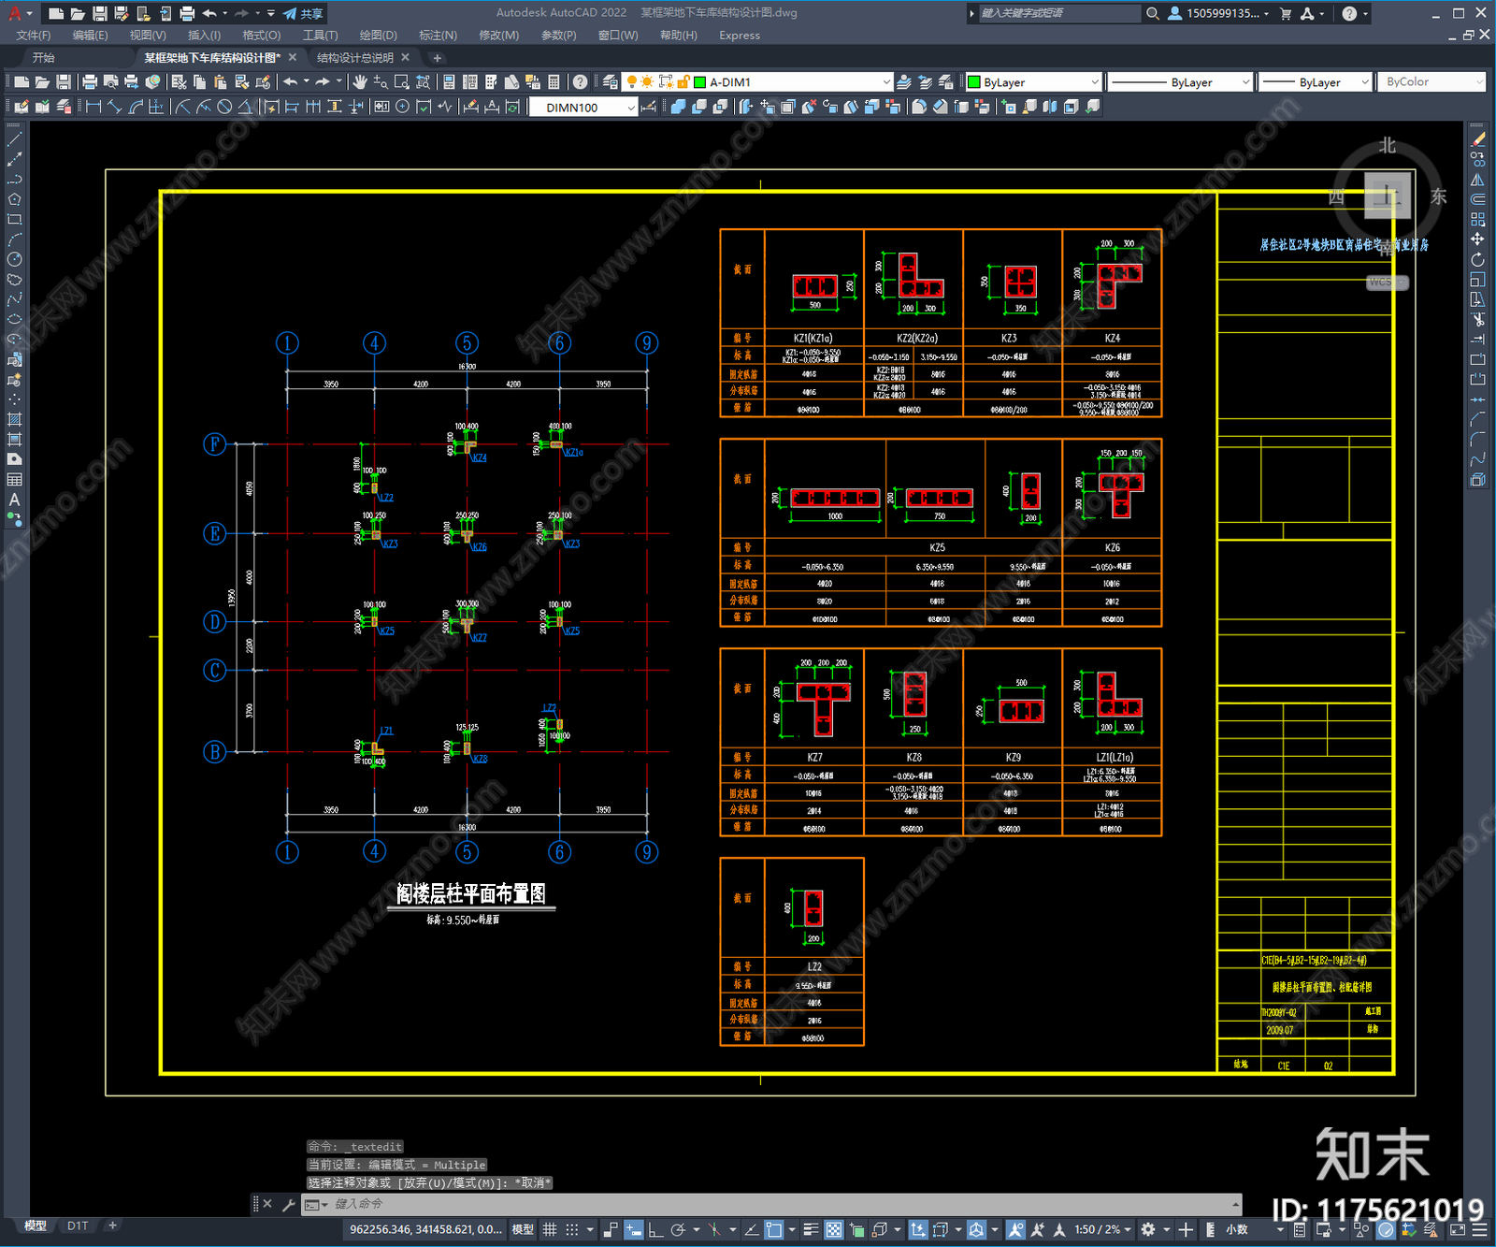Screen dimensions: 1496x1247
Task: Select the Mirror tool in right toolbar
Action: (x=1477, y=180)
